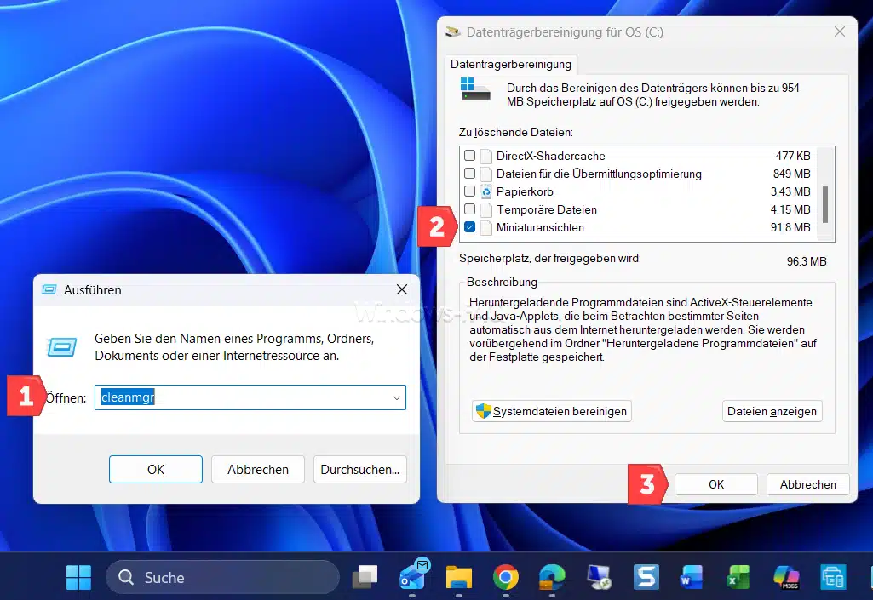873x600 pixels.
Task: Open the remote desktop monitor icon in taskbar
Action: pyautogui.click(x=599, y=577)
